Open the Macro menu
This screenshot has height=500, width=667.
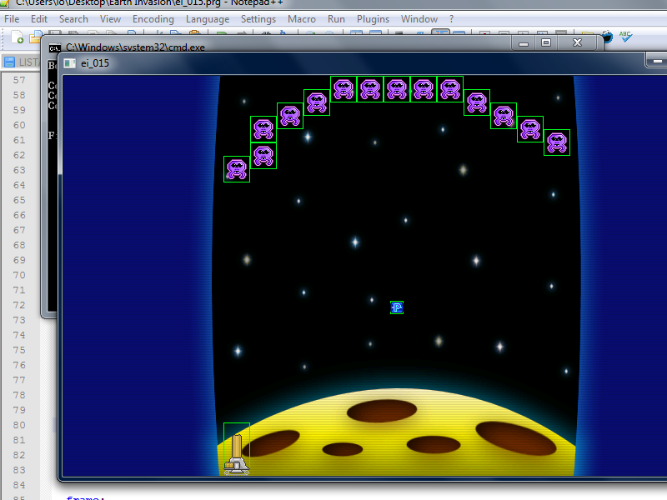[x=302, y=19]
